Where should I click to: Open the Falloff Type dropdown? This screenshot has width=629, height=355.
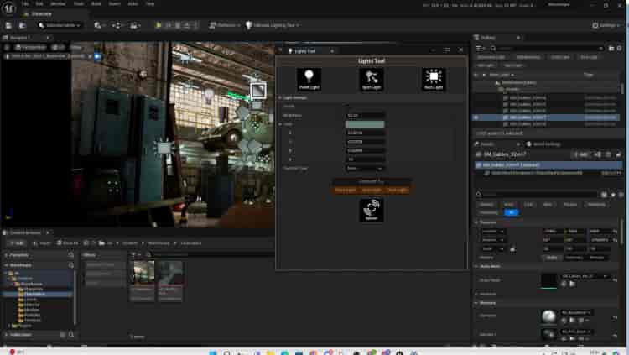(364, 169)
